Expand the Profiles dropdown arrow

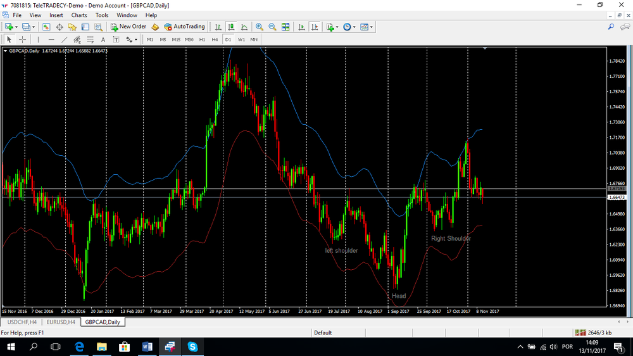tap(34, 27)
